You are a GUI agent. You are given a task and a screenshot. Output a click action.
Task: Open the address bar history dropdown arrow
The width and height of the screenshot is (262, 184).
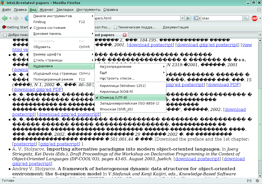(182, 18)
